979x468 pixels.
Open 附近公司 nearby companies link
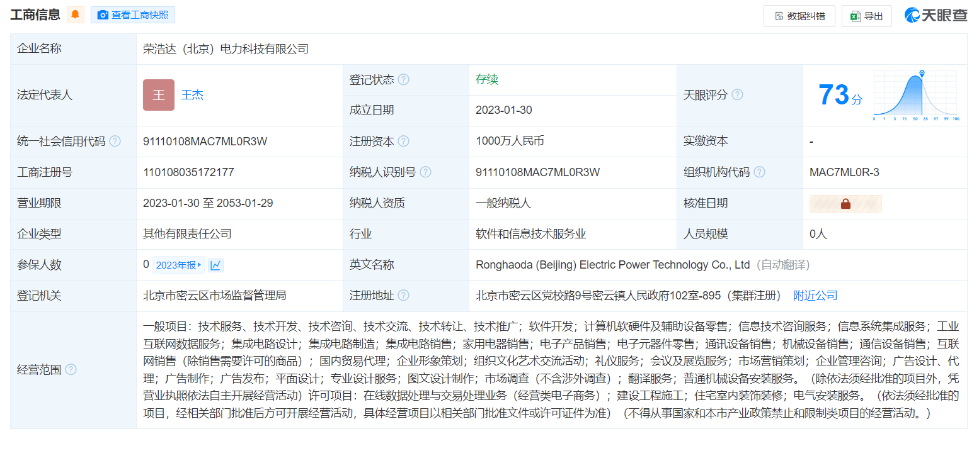(x=815, y=296)
